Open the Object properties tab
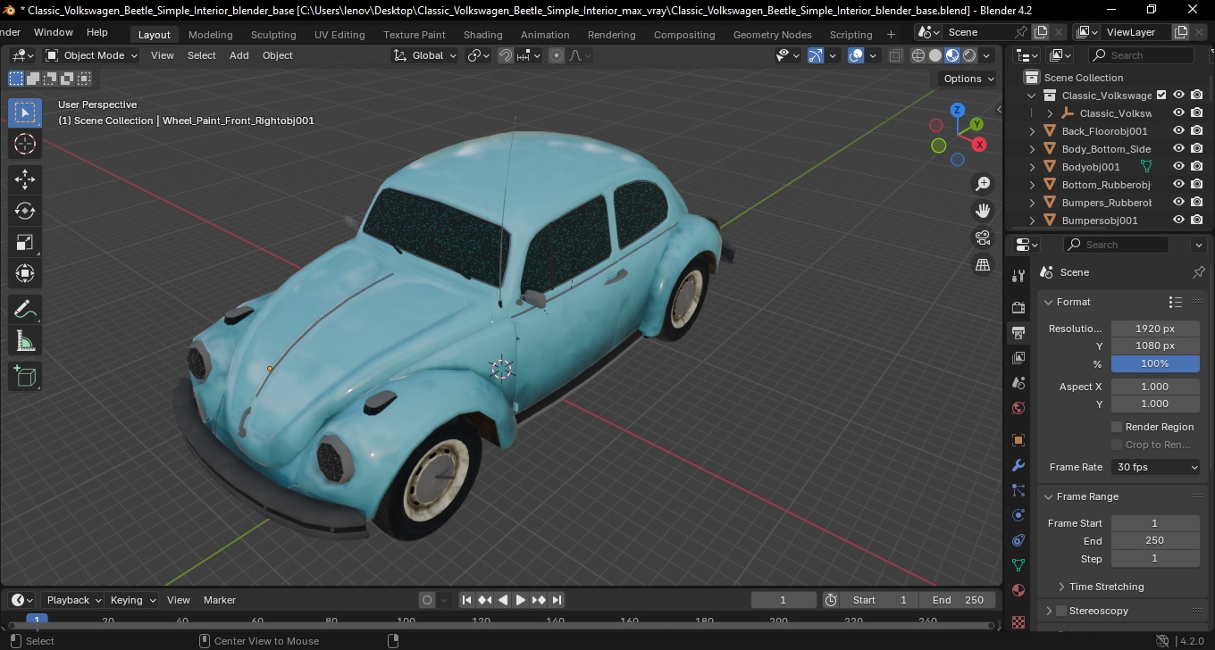The width and height of the screenshot is (1215, 650). pos(1018,440)
